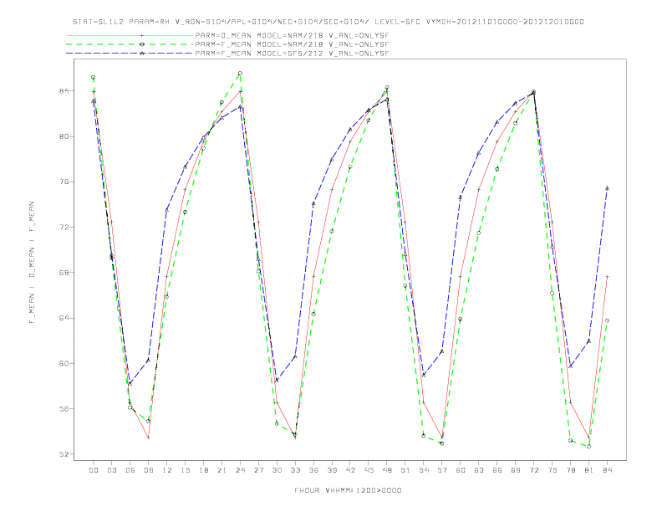
Task: Click x-axis tick label 09
Action: coord(148,470)
